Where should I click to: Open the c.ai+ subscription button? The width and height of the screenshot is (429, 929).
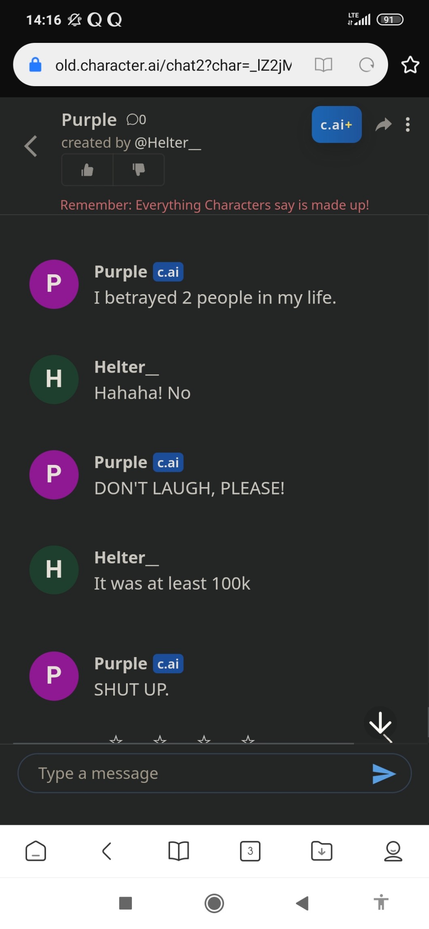click(x=336, y=125)
